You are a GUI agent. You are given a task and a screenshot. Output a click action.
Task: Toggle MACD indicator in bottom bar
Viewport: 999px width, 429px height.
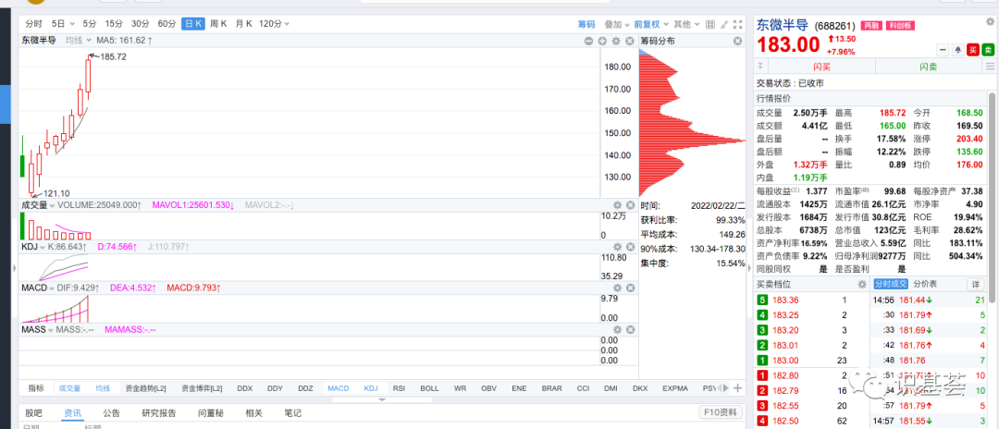[339, 387]
